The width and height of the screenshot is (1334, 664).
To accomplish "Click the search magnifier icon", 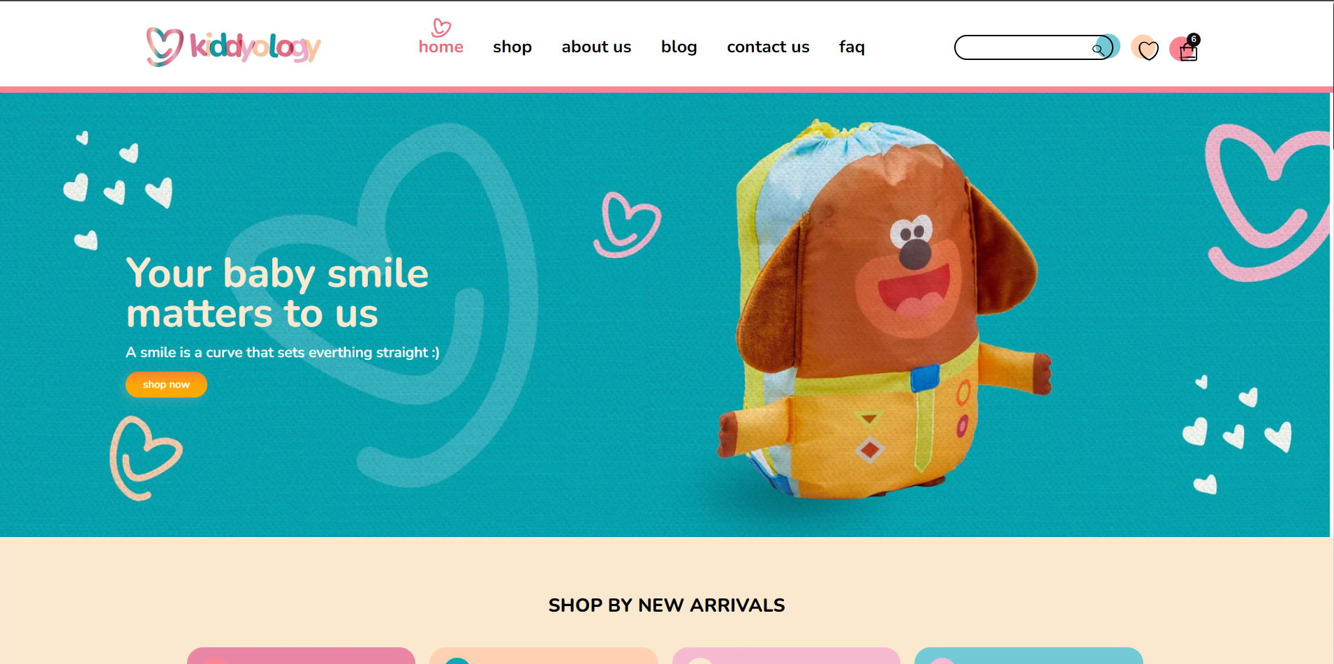I will pos(1098,49).
